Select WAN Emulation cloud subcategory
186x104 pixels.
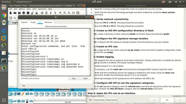pos(31,101)
